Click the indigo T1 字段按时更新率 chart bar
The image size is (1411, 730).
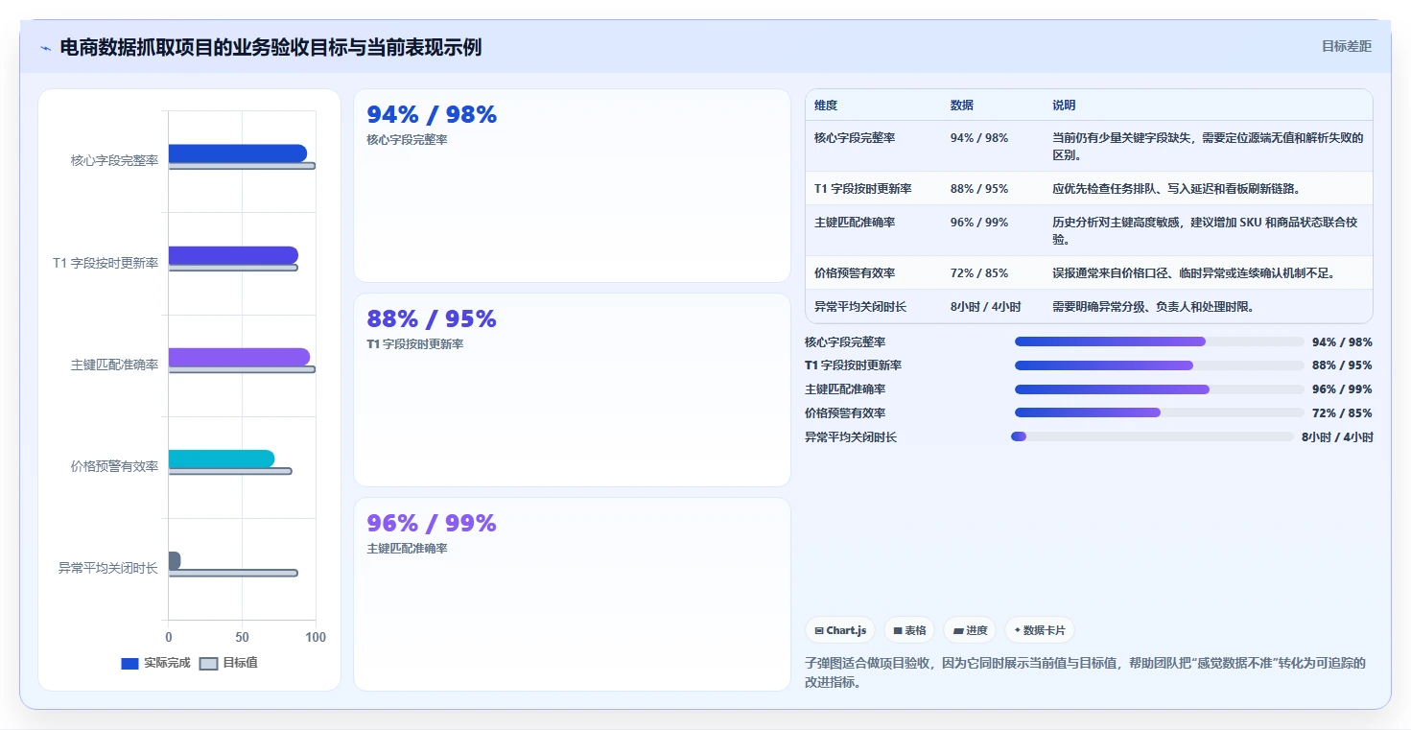click(x=233, y=255)
